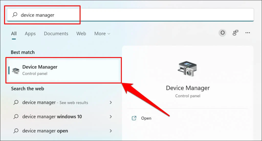The image size is (262, 141).
Task: Click search icon beside 'device manager windows 10'
Action: 16,116
